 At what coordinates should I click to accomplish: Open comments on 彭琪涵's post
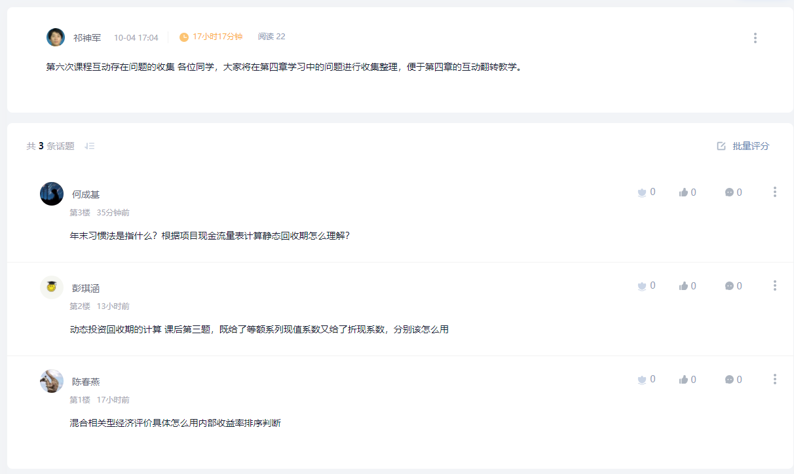pos(729,286)
